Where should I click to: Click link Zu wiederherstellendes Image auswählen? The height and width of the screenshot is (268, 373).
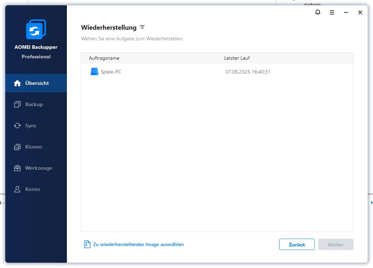pos(138,244)
